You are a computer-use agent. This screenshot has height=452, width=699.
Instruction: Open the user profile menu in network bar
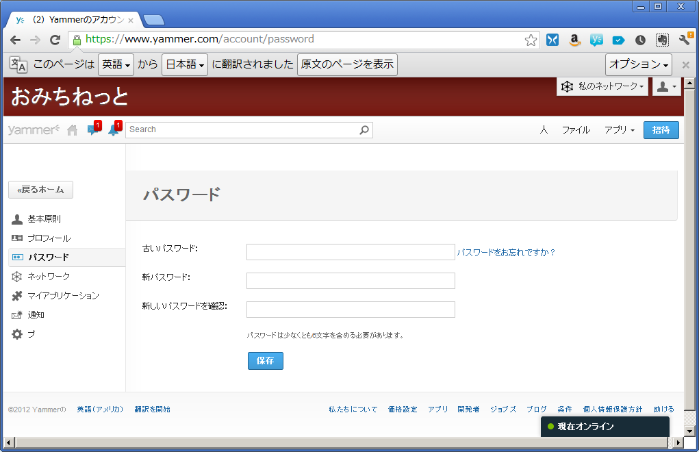coord(666,86)
